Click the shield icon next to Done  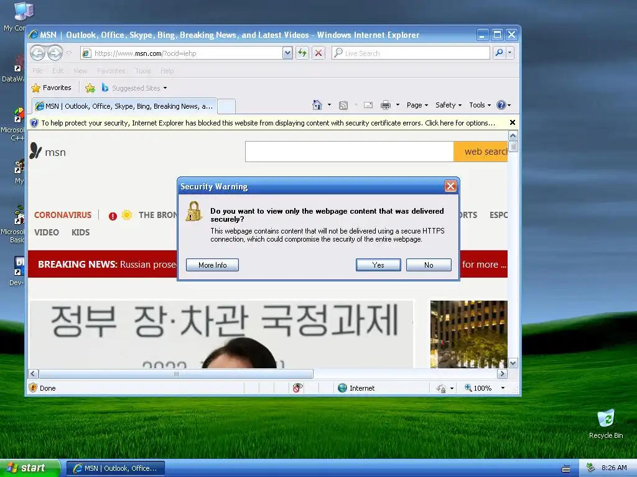(x=34, y=388)
